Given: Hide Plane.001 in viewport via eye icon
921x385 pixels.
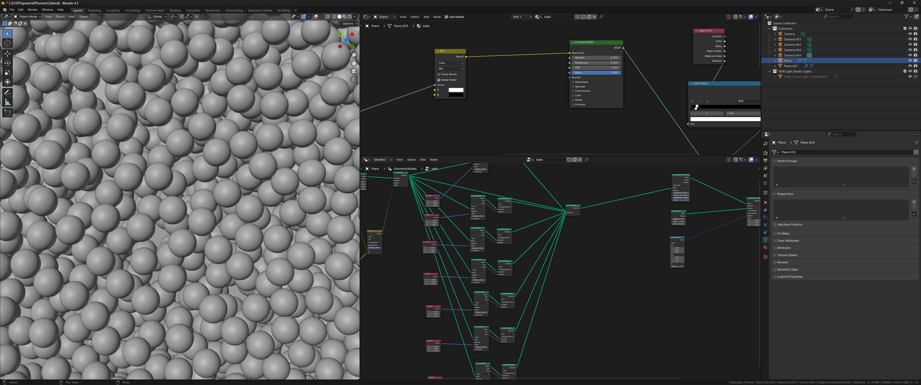Looking at the screenshot, I should (910, 66).
